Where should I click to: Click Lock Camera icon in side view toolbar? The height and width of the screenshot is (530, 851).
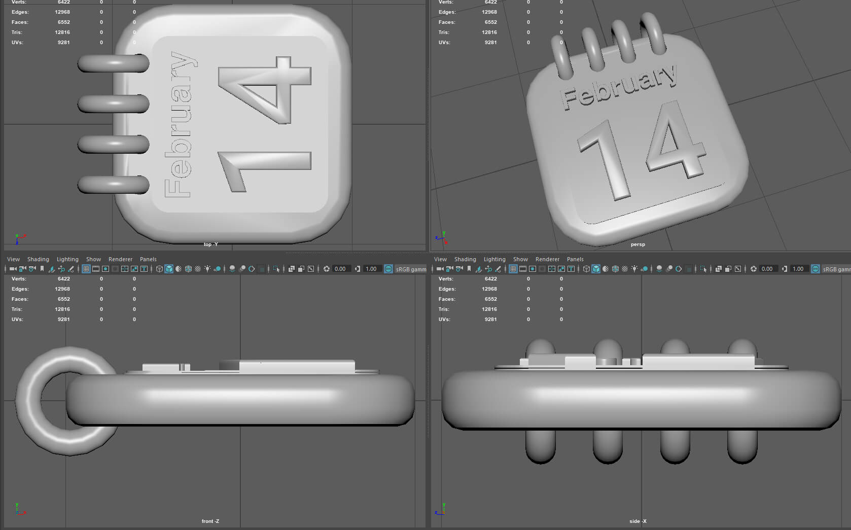(450, 269)
